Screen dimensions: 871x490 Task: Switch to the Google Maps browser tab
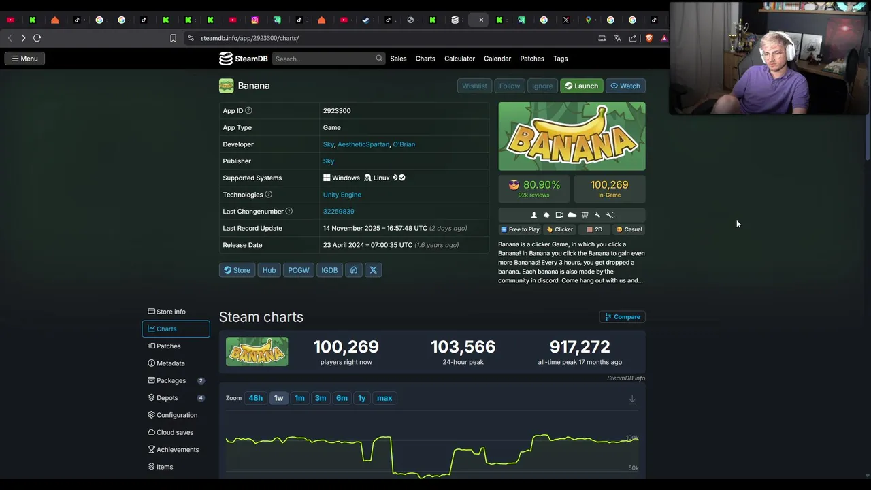tap(588, 20)
